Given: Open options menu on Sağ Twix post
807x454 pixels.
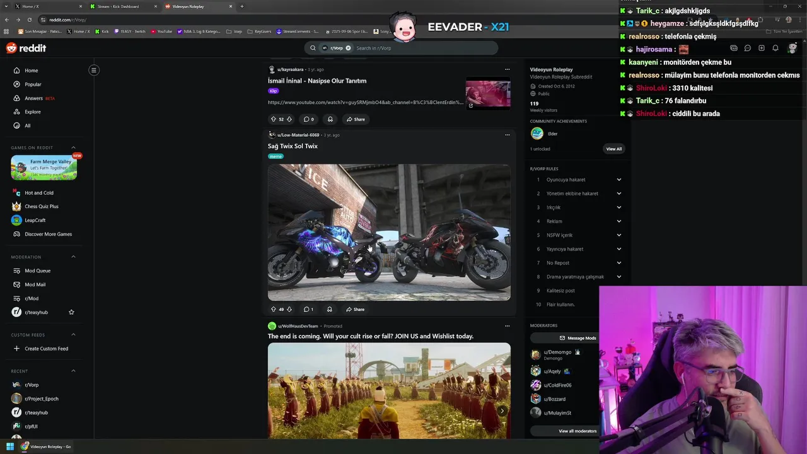Looking at the screenshot, I should pos(507,135).
